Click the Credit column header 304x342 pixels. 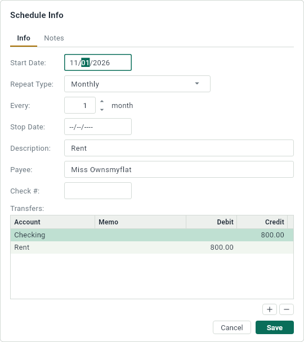(262, 222)
